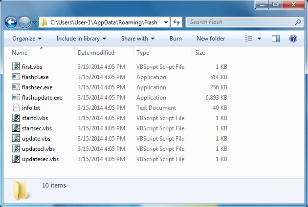308x207 pixels.
Task: Click the Change your view icon
Action: (x=249, y=39)
